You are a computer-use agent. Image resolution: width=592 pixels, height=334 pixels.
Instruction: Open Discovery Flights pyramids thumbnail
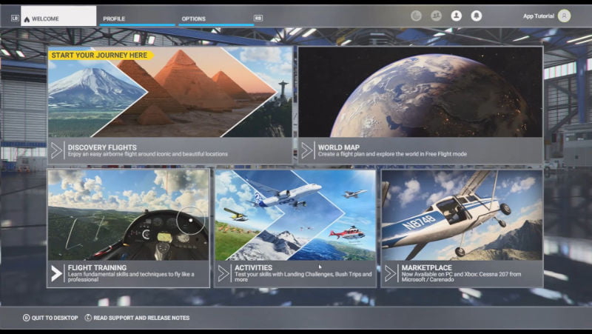click(170, 92)
